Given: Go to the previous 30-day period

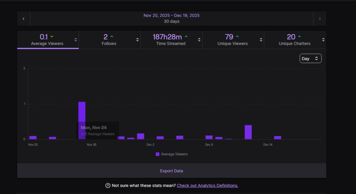Looking at the screenshot, I should 23,19.
